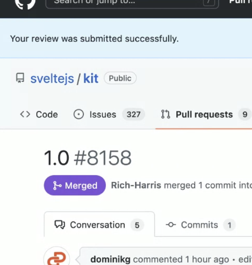Open the Issues tab
This screenshot has height=265, width=252.
[109, 115]
